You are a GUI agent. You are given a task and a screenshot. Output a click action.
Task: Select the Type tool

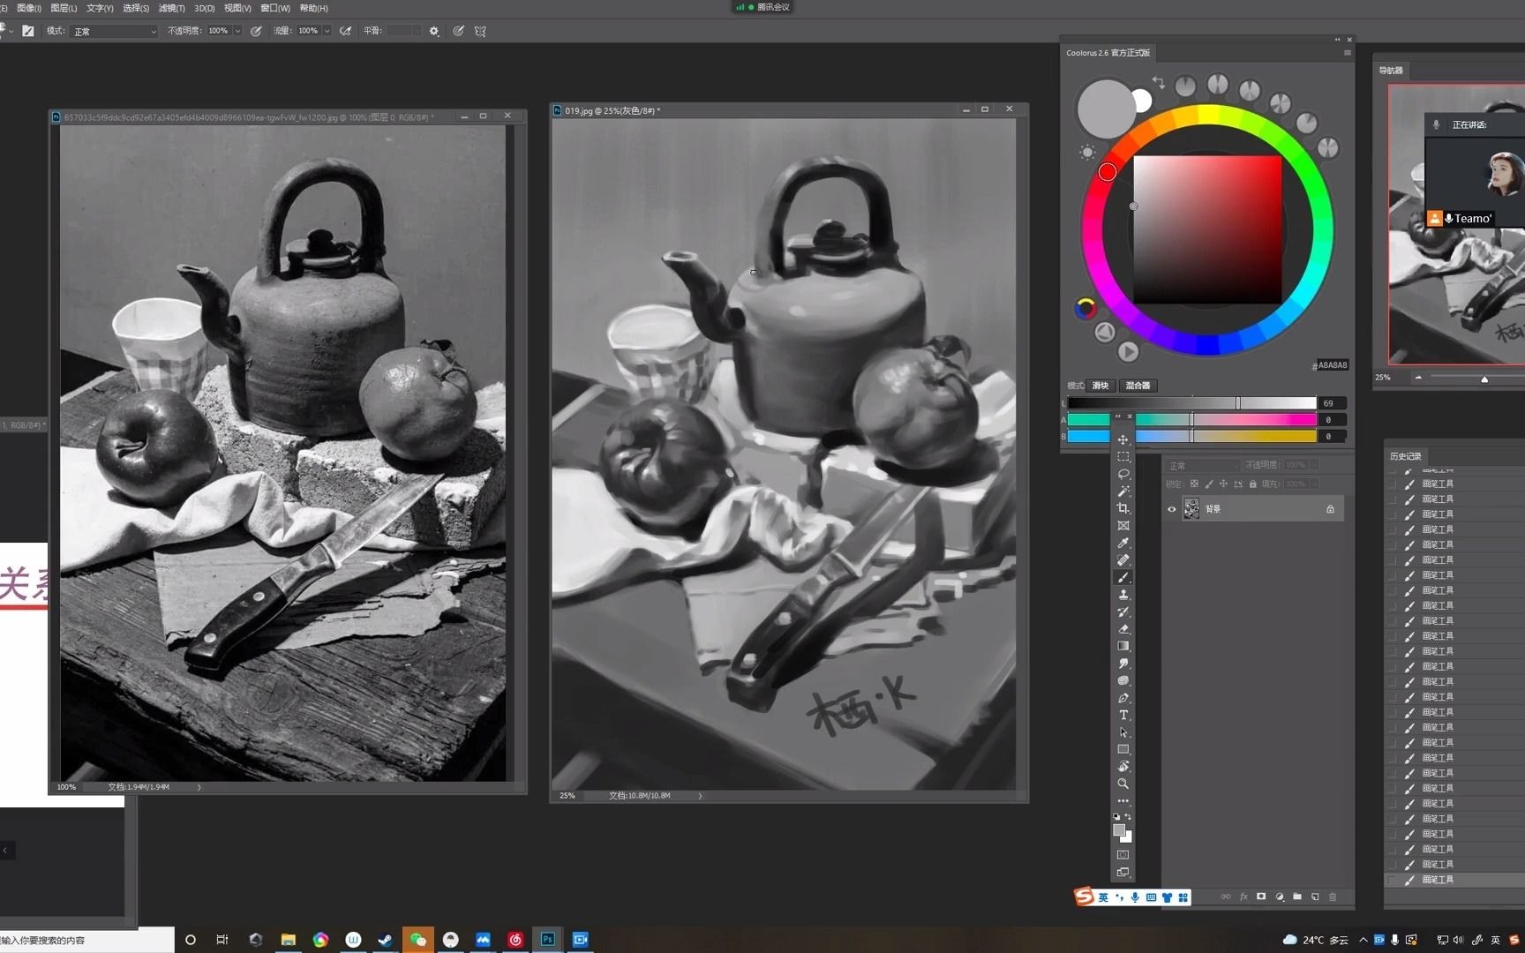click(x=1123, y=715)
